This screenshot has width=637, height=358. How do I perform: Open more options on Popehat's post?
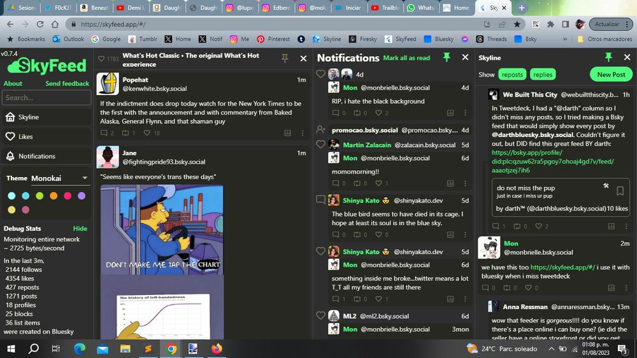click(302, 133)
